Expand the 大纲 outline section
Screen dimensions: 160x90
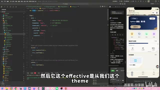(x=2, y=82)
